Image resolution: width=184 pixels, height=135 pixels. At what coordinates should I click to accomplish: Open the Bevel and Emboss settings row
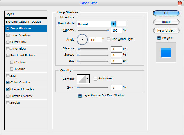coord(25,56)
